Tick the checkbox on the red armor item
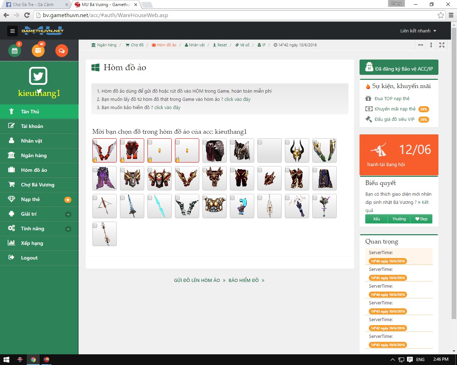Image resolution: width=457 pixels, height=365 pixels. point(123,142)
